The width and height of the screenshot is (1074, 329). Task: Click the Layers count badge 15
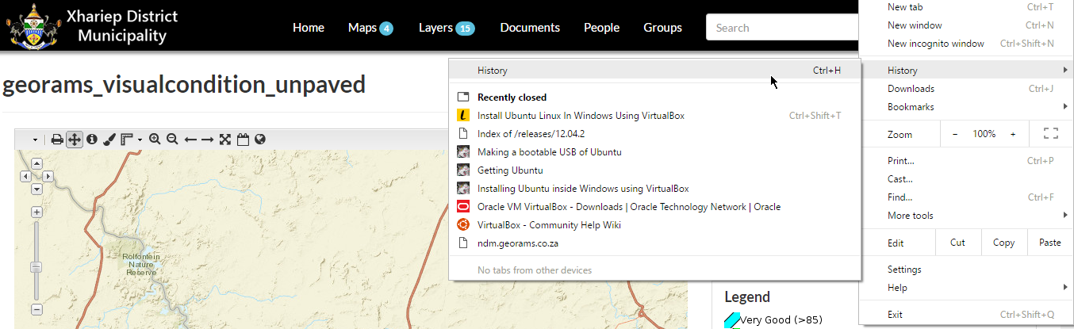tap(466, 29)
